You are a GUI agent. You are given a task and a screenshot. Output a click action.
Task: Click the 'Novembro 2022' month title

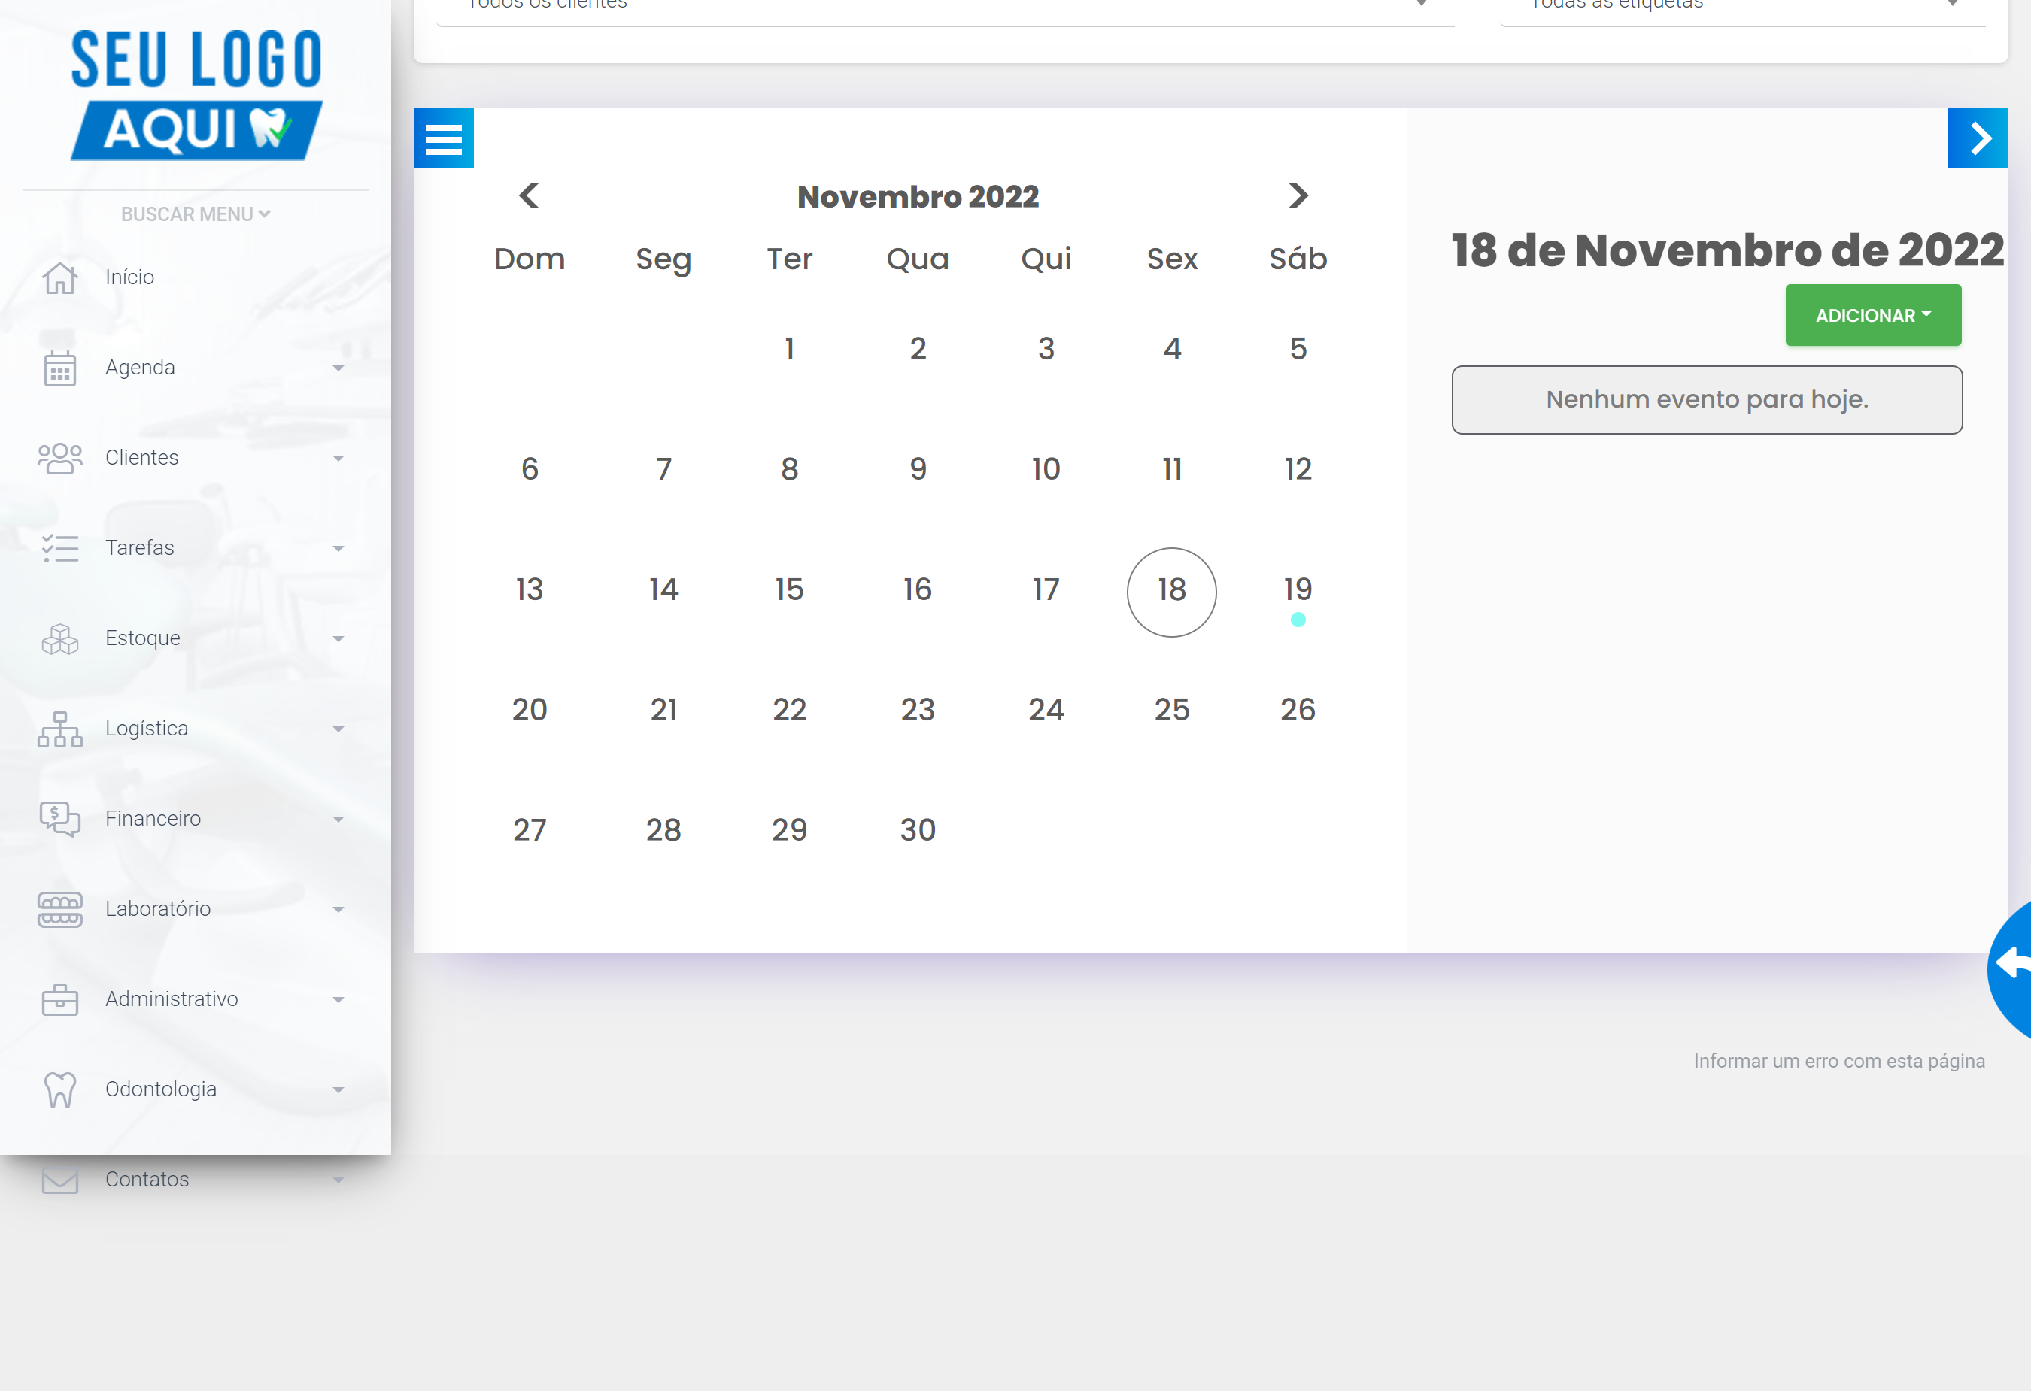(918, 198)
